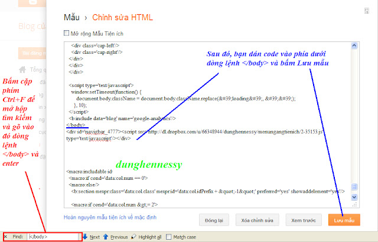This screenshot has width=378, height=242.
Task: Click the window.setTimeout(function() { line
Action: pos(106,92)
